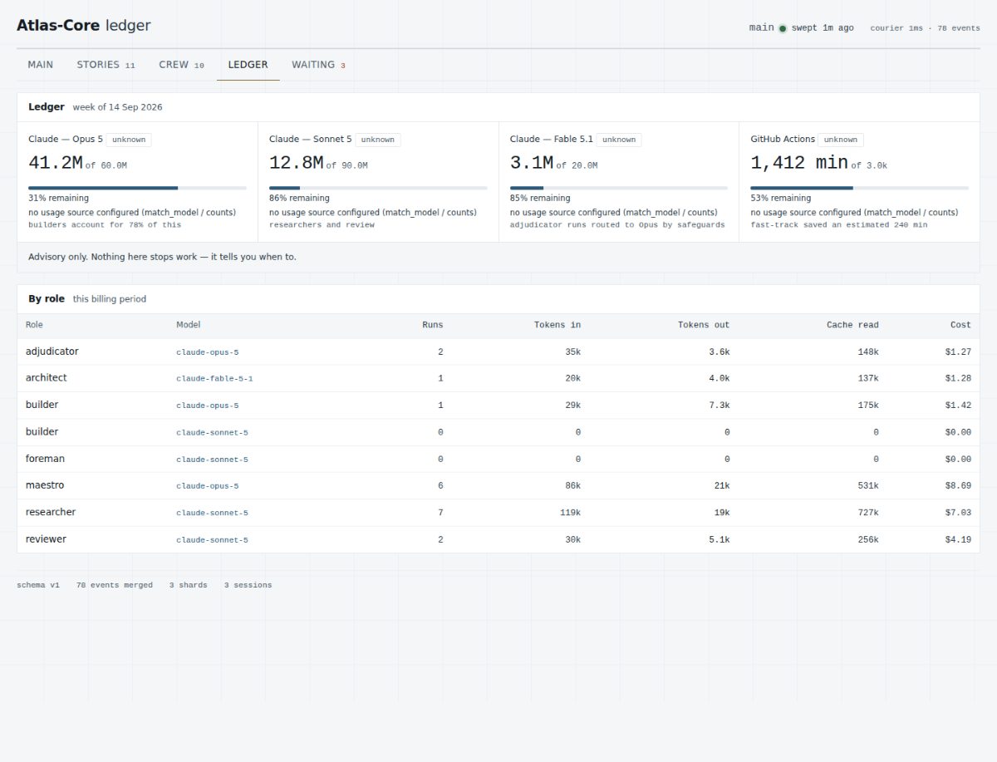
Task: Click '78 events merged' in footer
Action: pyautogui.click(x=115, y=585)
